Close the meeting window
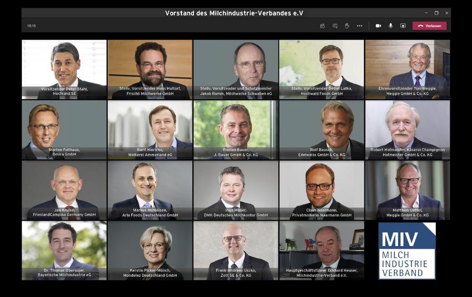The width and height of the screenshot is (472, 297). [x=447, y=13]
